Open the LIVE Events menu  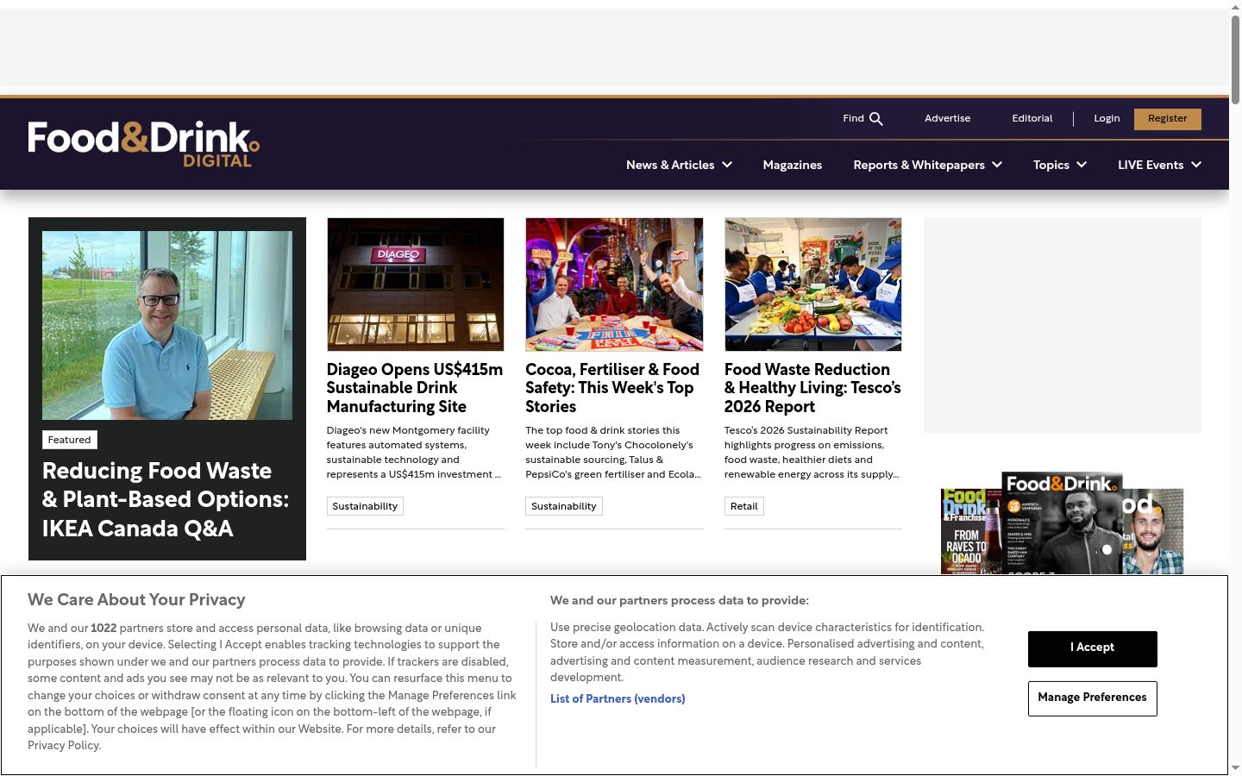1151,165
